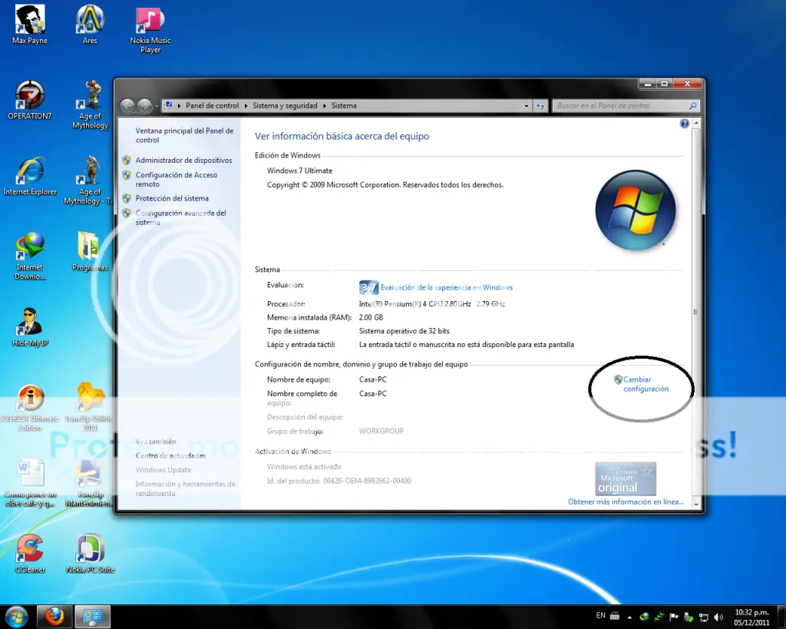Click the Windows 7 Ultimate edition text
Image resolution: width=786 pixels, height=629 pixels.
tap(299, 171)
